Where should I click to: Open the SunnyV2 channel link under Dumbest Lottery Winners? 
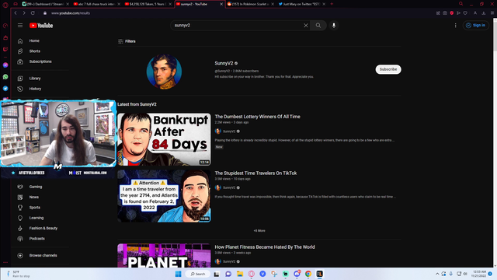point(229,131)
